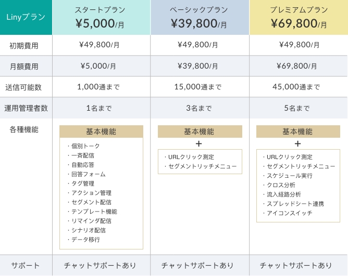Click the 基本機能 label in スタートプラン
The height and width of the screenshot is (276, 348).
(101, 132)
